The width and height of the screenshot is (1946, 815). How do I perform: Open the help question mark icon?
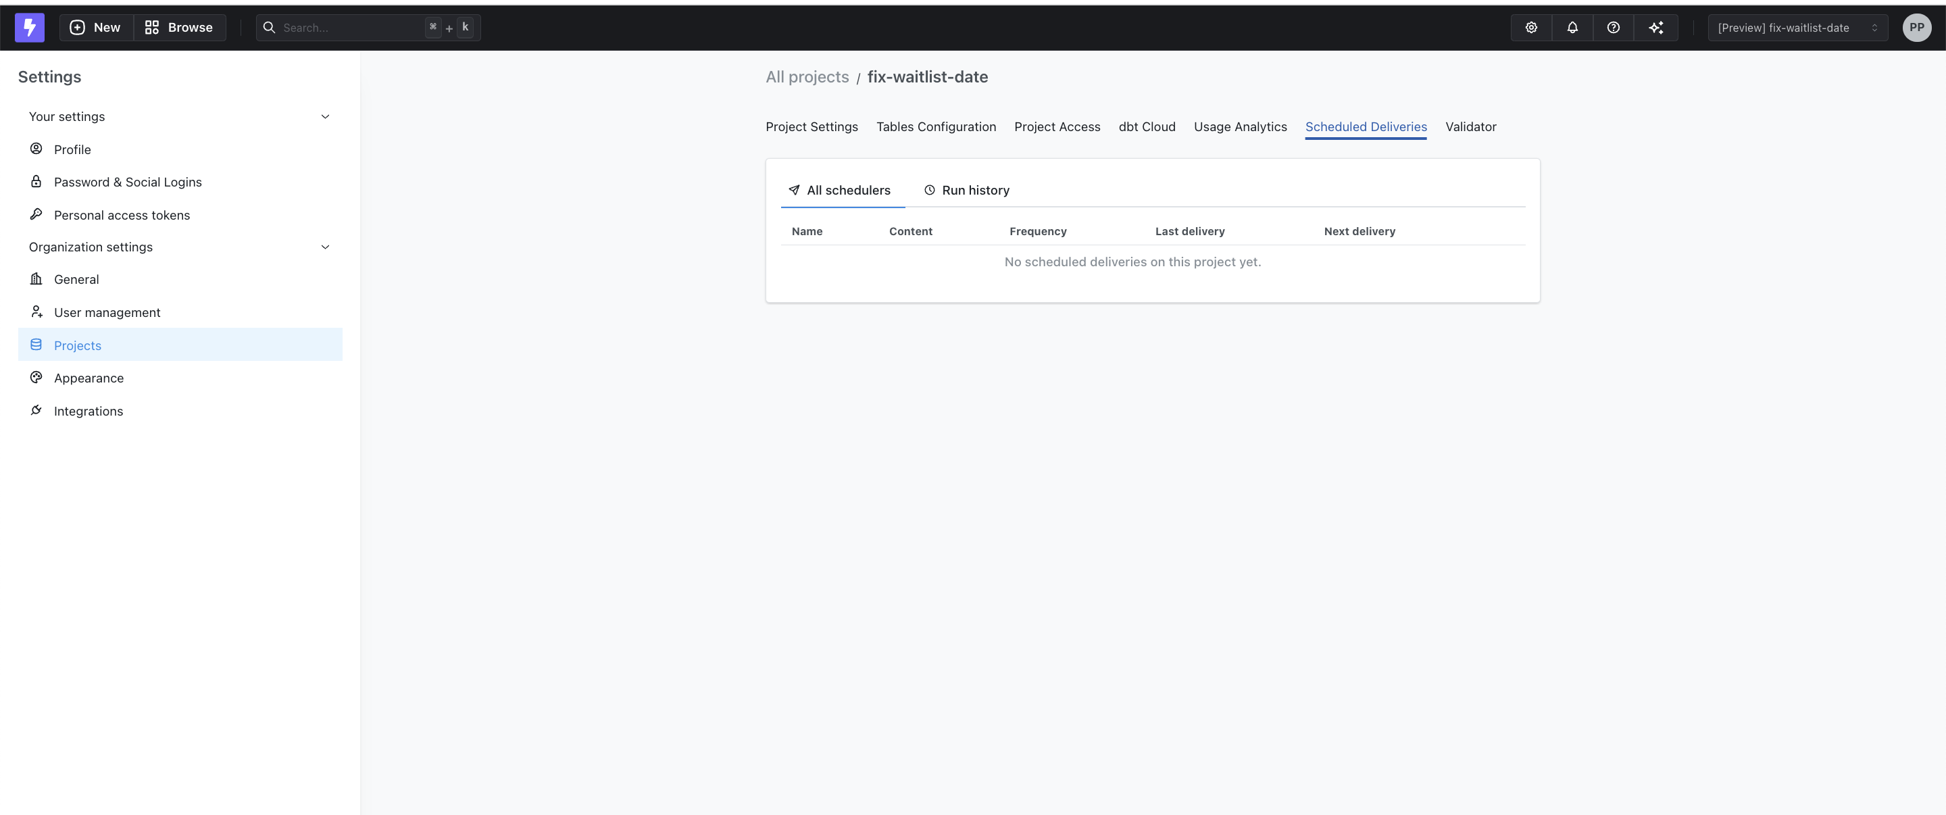coord(1613,27)
